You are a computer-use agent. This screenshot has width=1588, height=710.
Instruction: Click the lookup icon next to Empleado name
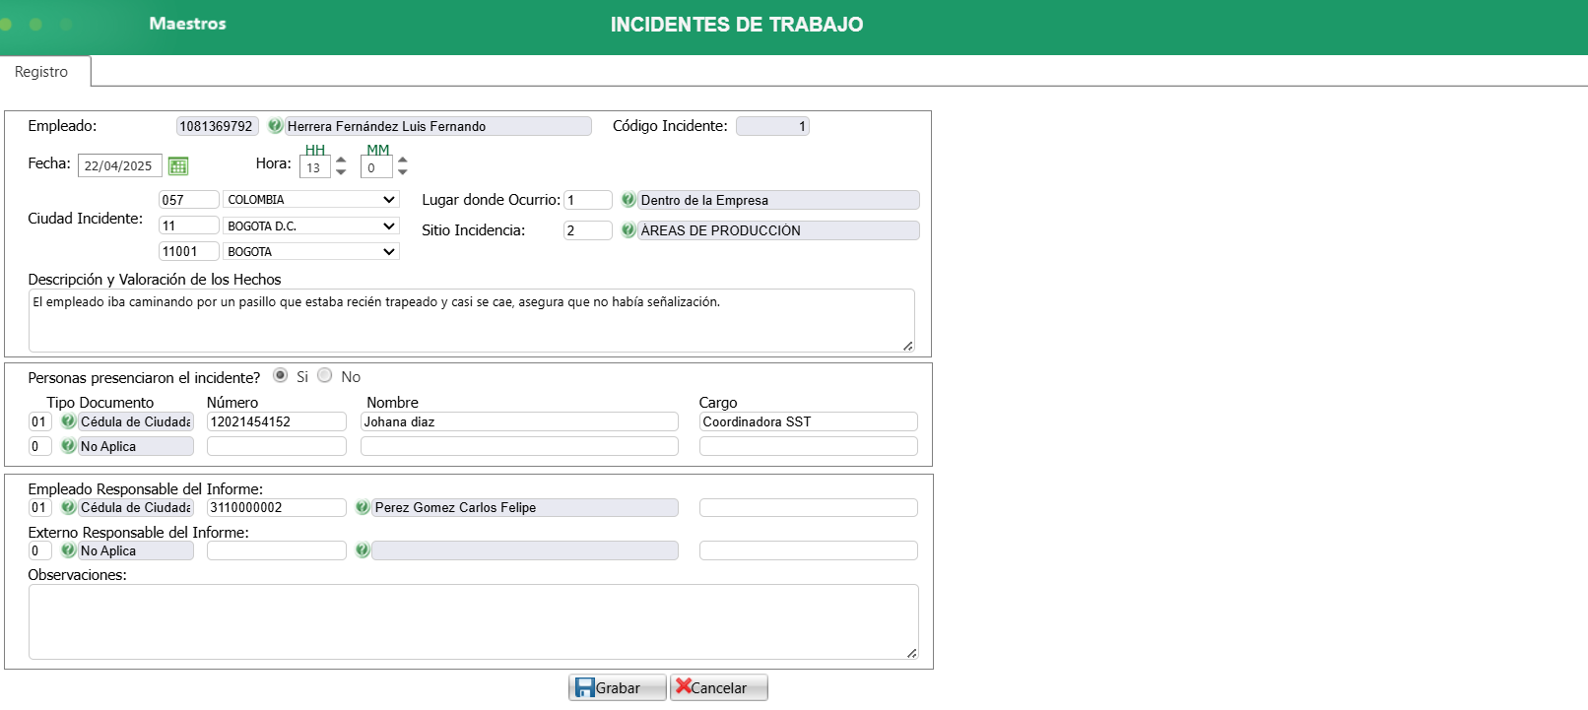275,126
